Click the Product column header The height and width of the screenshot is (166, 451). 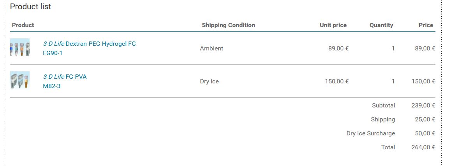point(23,25)
